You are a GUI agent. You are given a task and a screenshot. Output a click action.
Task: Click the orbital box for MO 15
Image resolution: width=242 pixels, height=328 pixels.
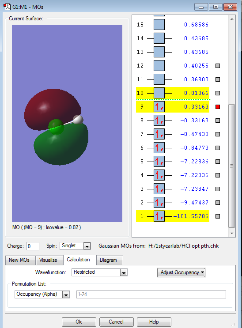(159, 25)
